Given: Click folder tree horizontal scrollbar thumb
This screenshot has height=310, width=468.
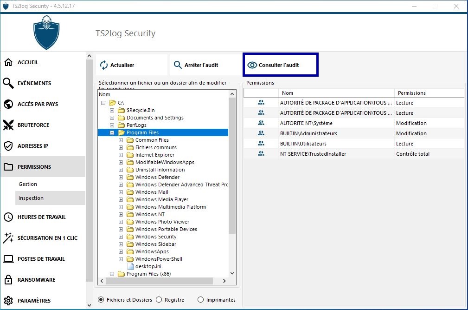Looking at the screenshot, I should click(x=160, y=281).
